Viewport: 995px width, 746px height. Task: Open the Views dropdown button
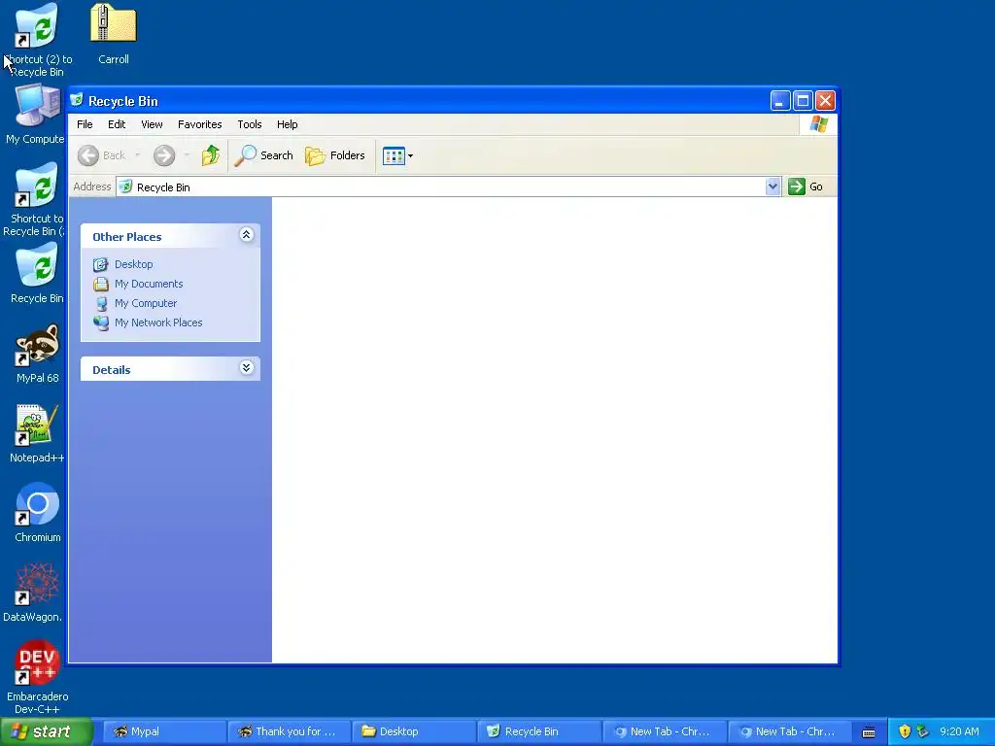pos(397,155)
